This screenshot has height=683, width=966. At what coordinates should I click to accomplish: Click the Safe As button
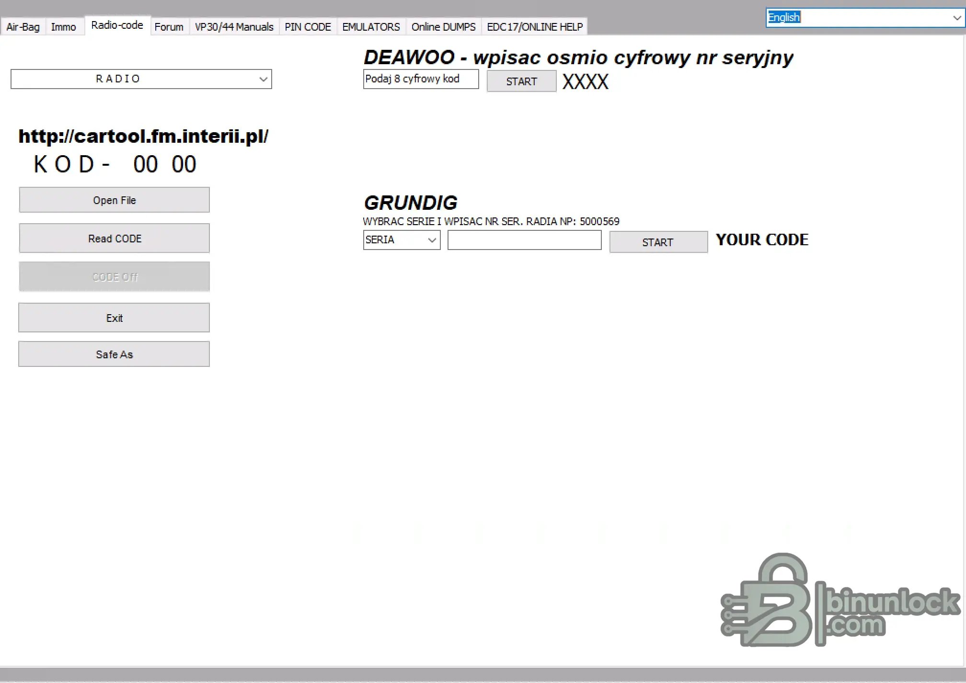114,354
